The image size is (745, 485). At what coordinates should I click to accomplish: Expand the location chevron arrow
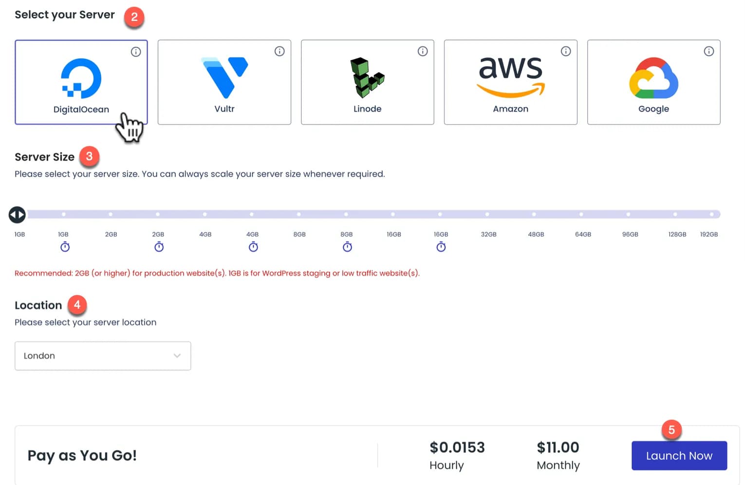[x=177, y=356]
